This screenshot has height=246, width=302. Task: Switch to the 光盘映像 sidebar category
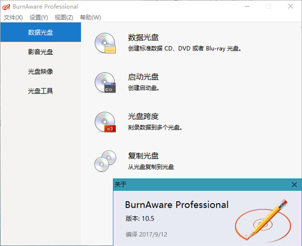tap(41, 71)
